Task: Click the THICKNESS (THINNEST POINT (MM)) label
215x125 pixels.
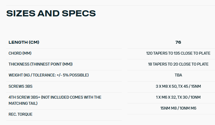Action: coord(41,64)
